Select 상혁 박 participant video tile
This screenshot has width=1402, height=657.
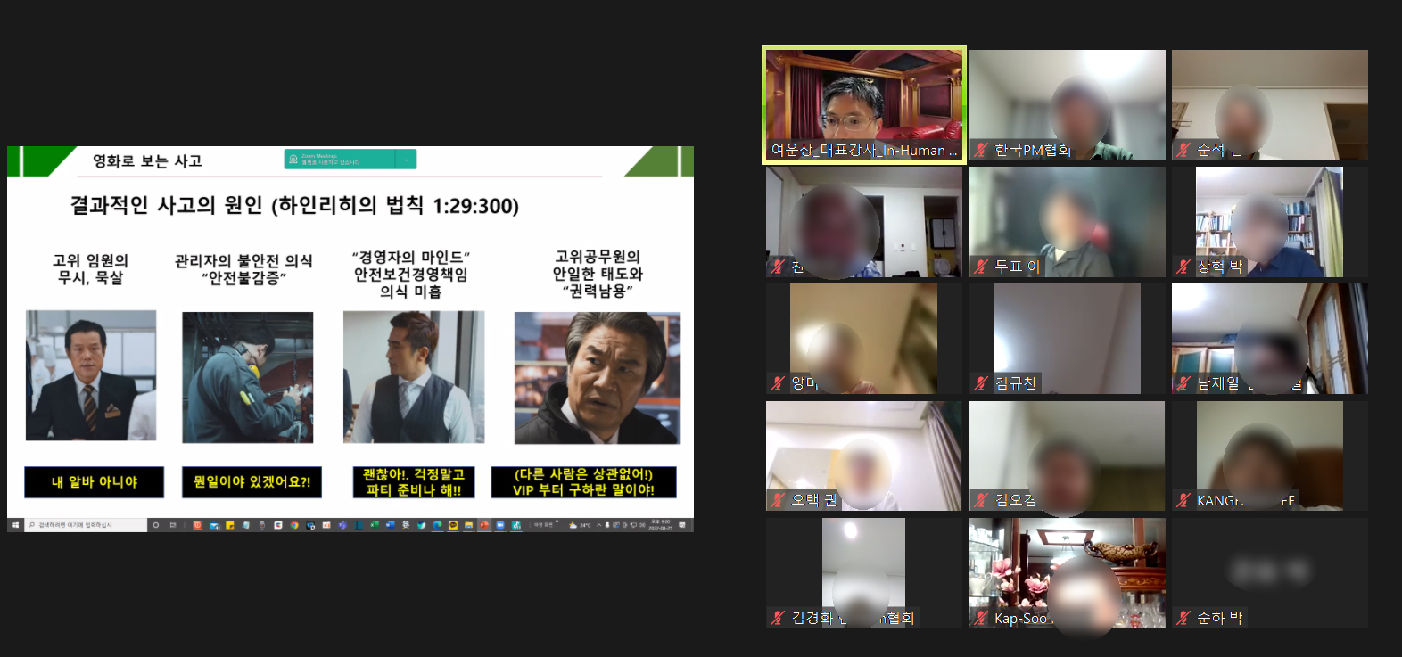[1270, 222]
